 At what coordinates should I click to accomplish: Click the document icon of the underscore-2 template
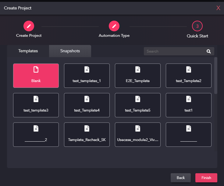(x=36, y=129)
